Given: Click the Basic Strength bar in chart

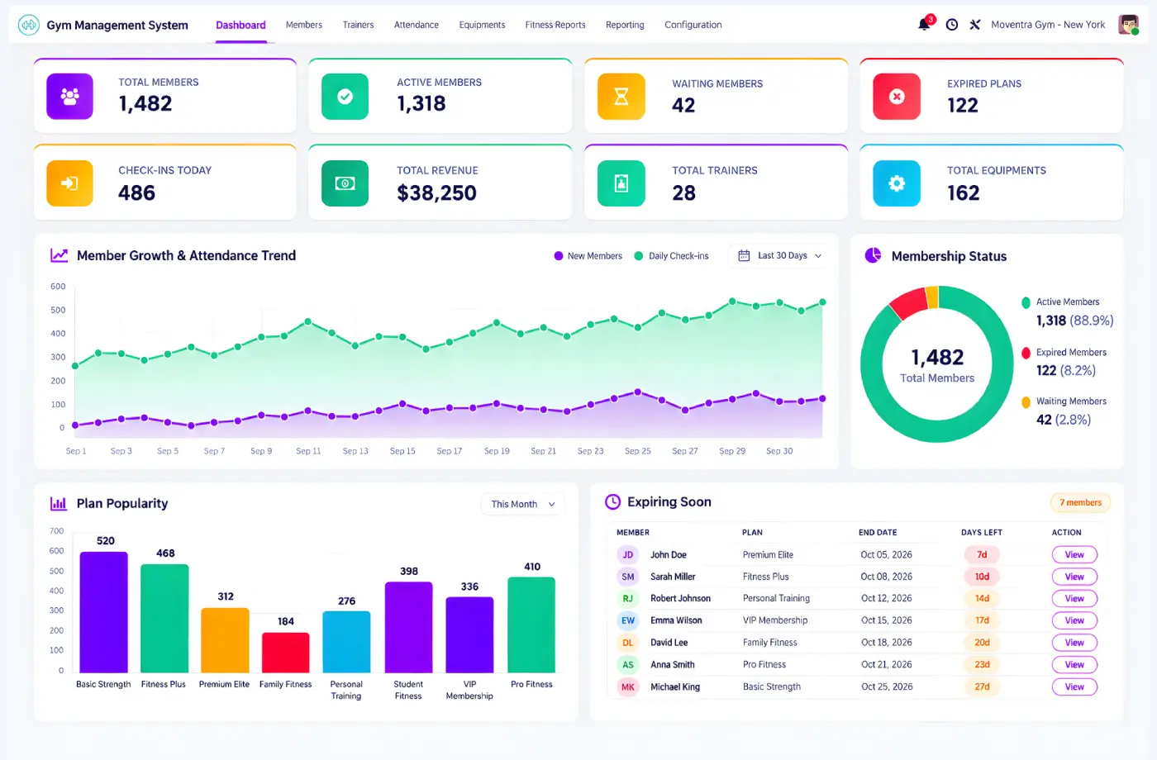Looking at the screenshot, I should pyautogui.click(x=103, y=612).
